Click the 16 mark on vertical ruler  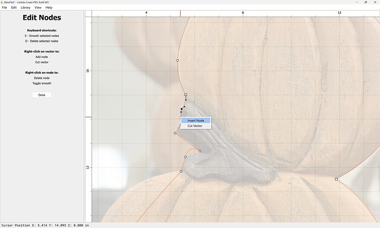(x=88, y=70)
